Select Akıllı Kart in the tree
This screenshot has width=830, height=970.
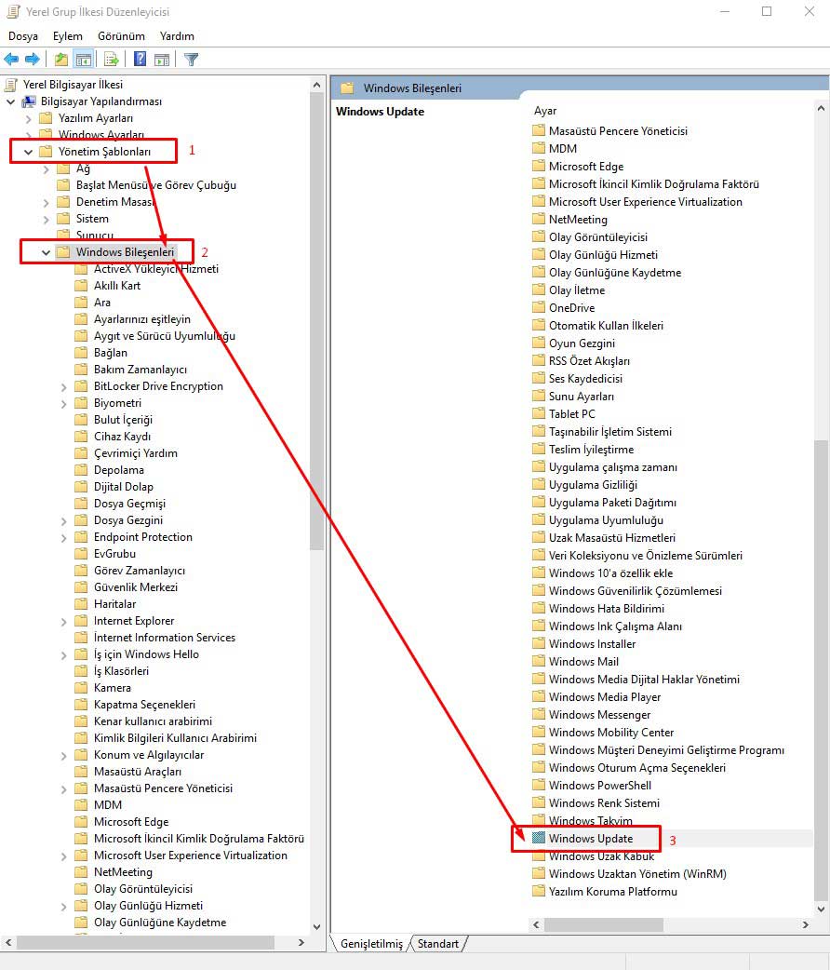pos(117,286)
